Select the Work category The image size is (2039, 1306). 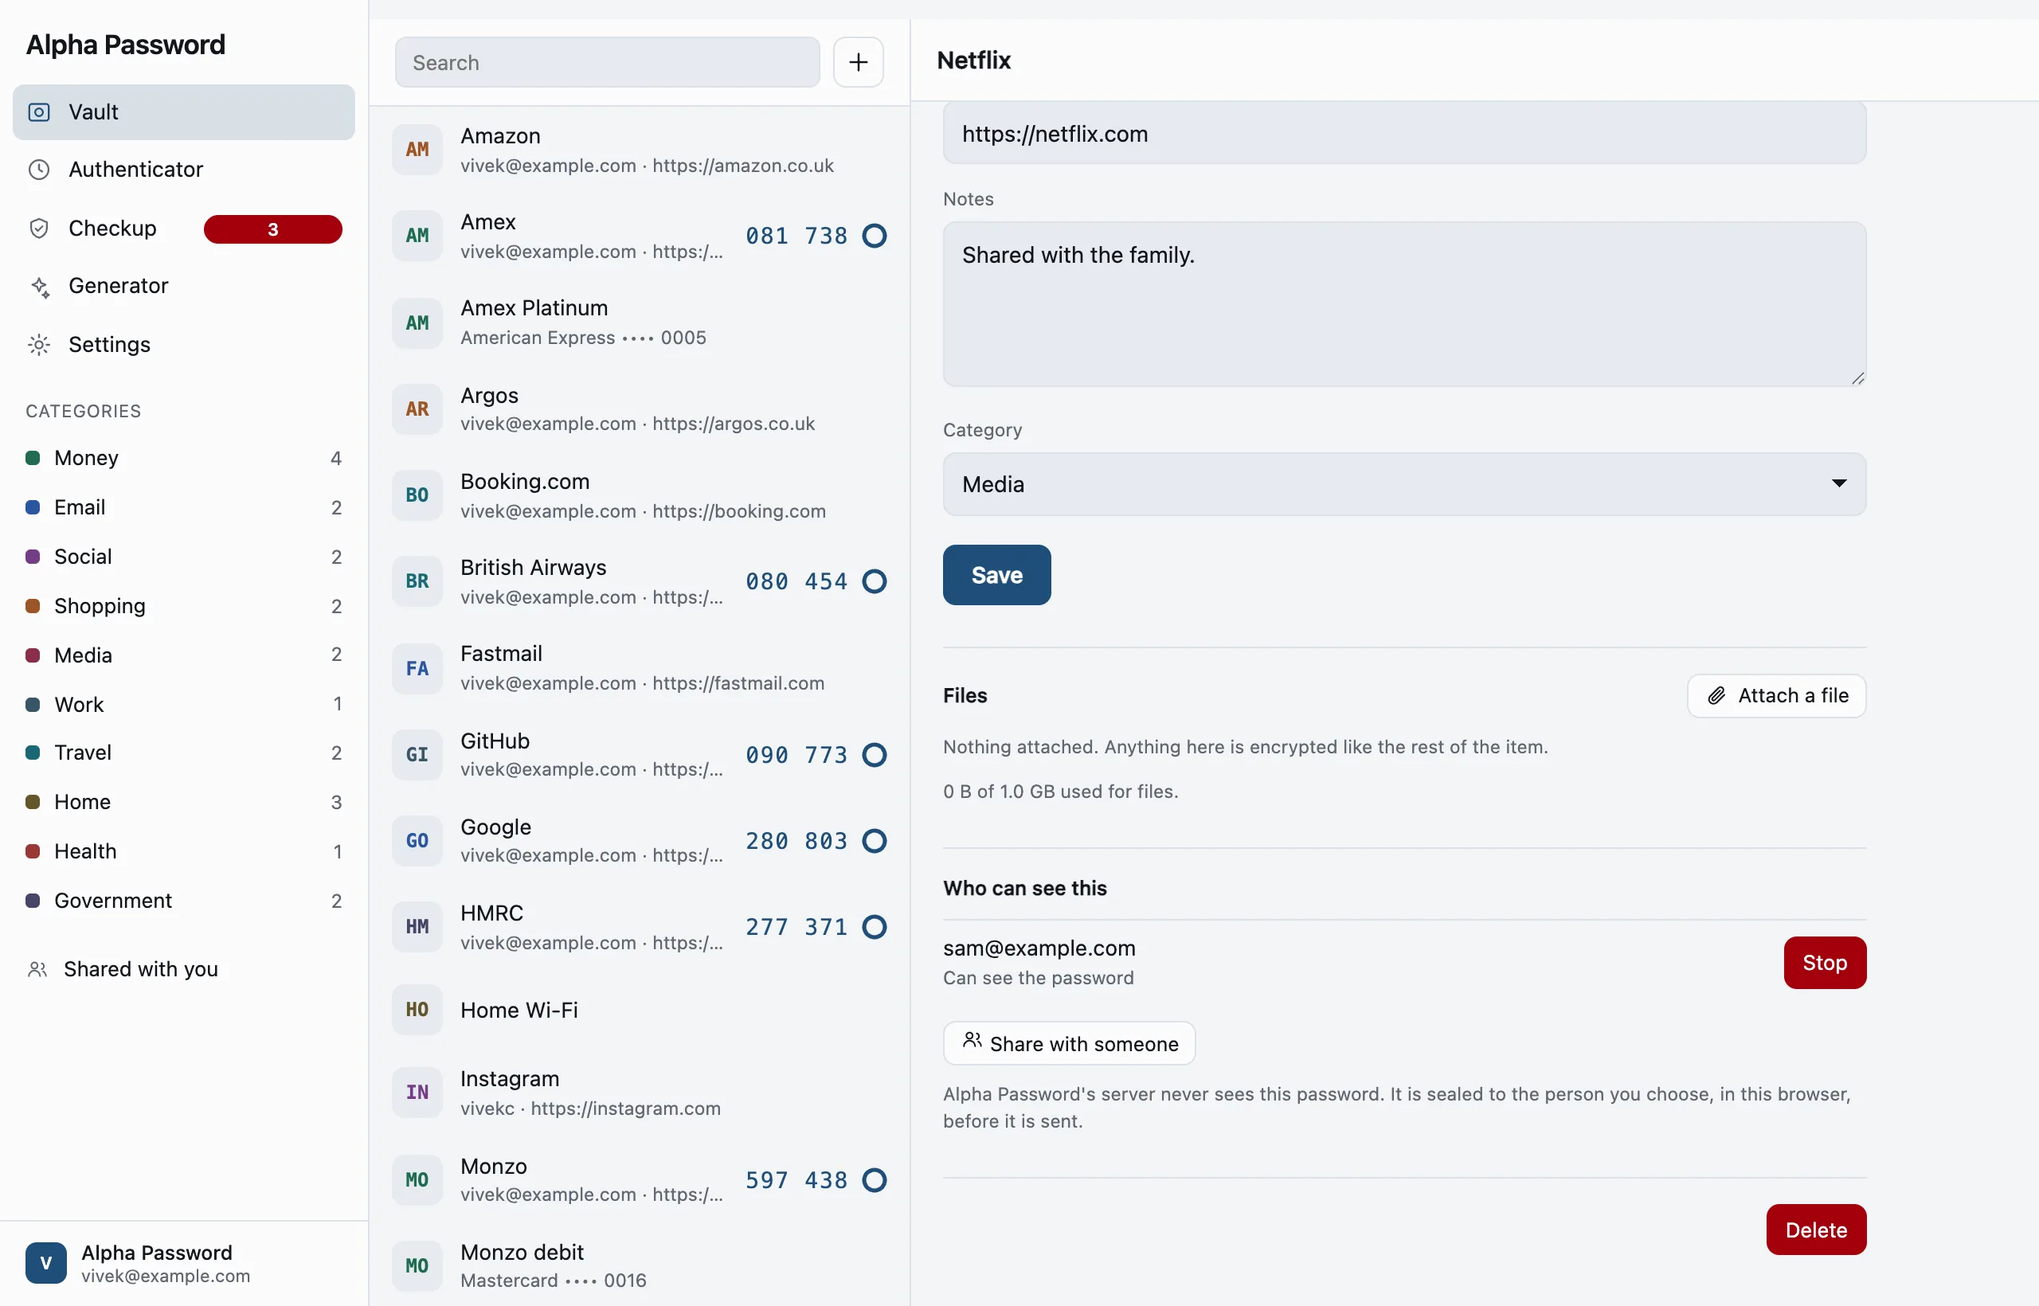point(184,705)
